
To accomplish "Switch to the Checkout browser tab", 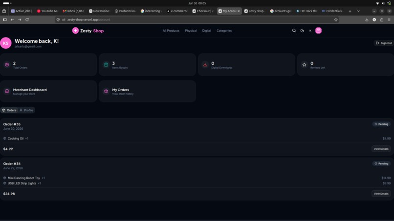I will 203,11.
